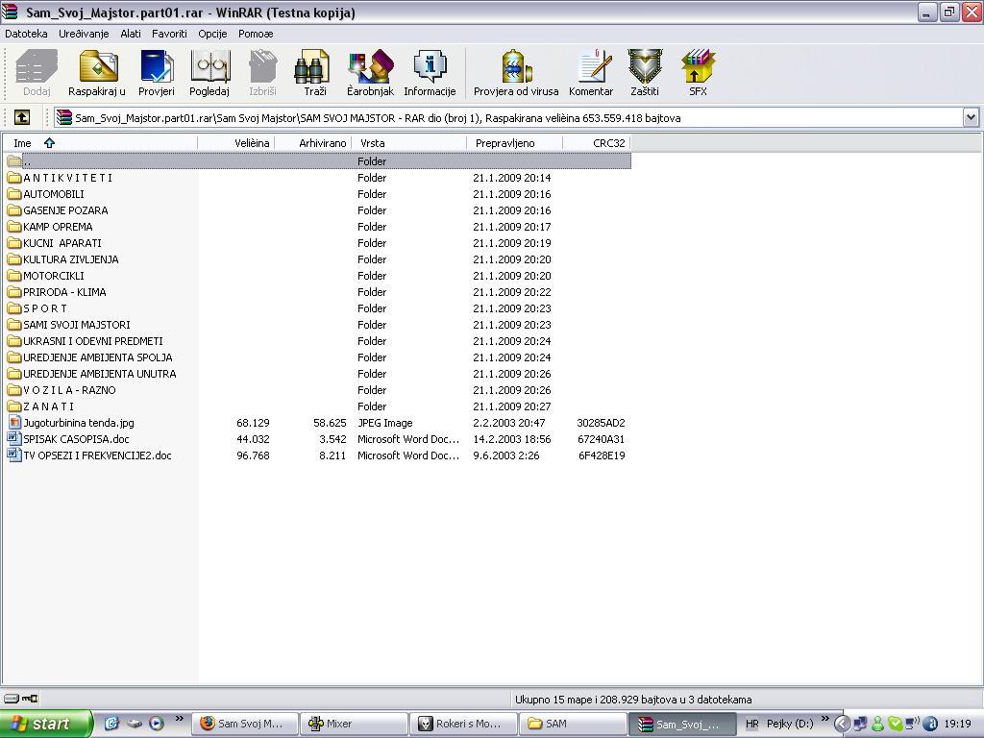Open the Datoteka menu

coord(26,34)
